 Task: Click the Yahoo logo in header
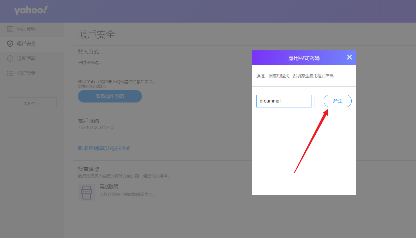31,11
